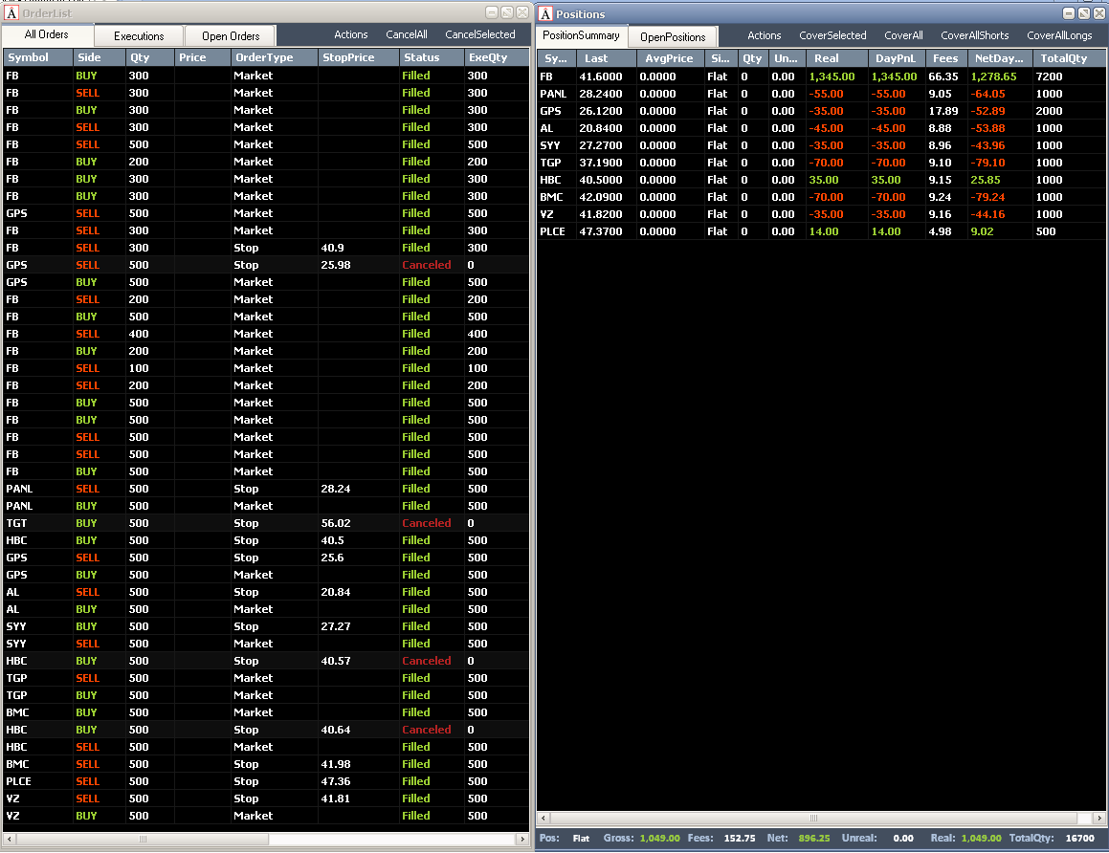1109x853 pixels.
Task: Sort OrderList by Qty column header
Action: coord(150,57)
